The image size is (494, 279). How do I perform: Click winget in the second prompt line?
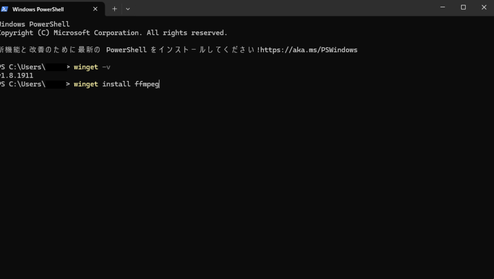[x=86, y=84]
